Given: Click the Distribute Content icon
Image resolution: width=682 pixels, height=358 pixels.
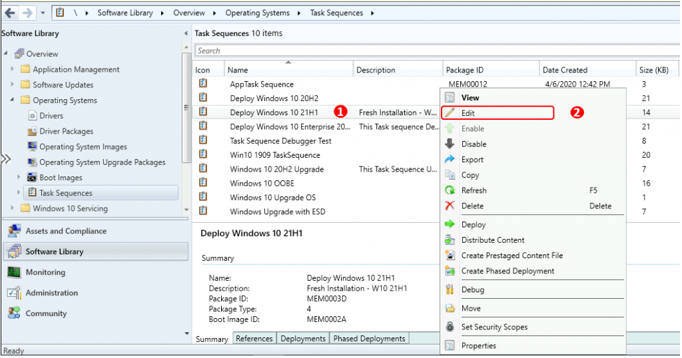Looking at the screenshot, I should (450, 240).
